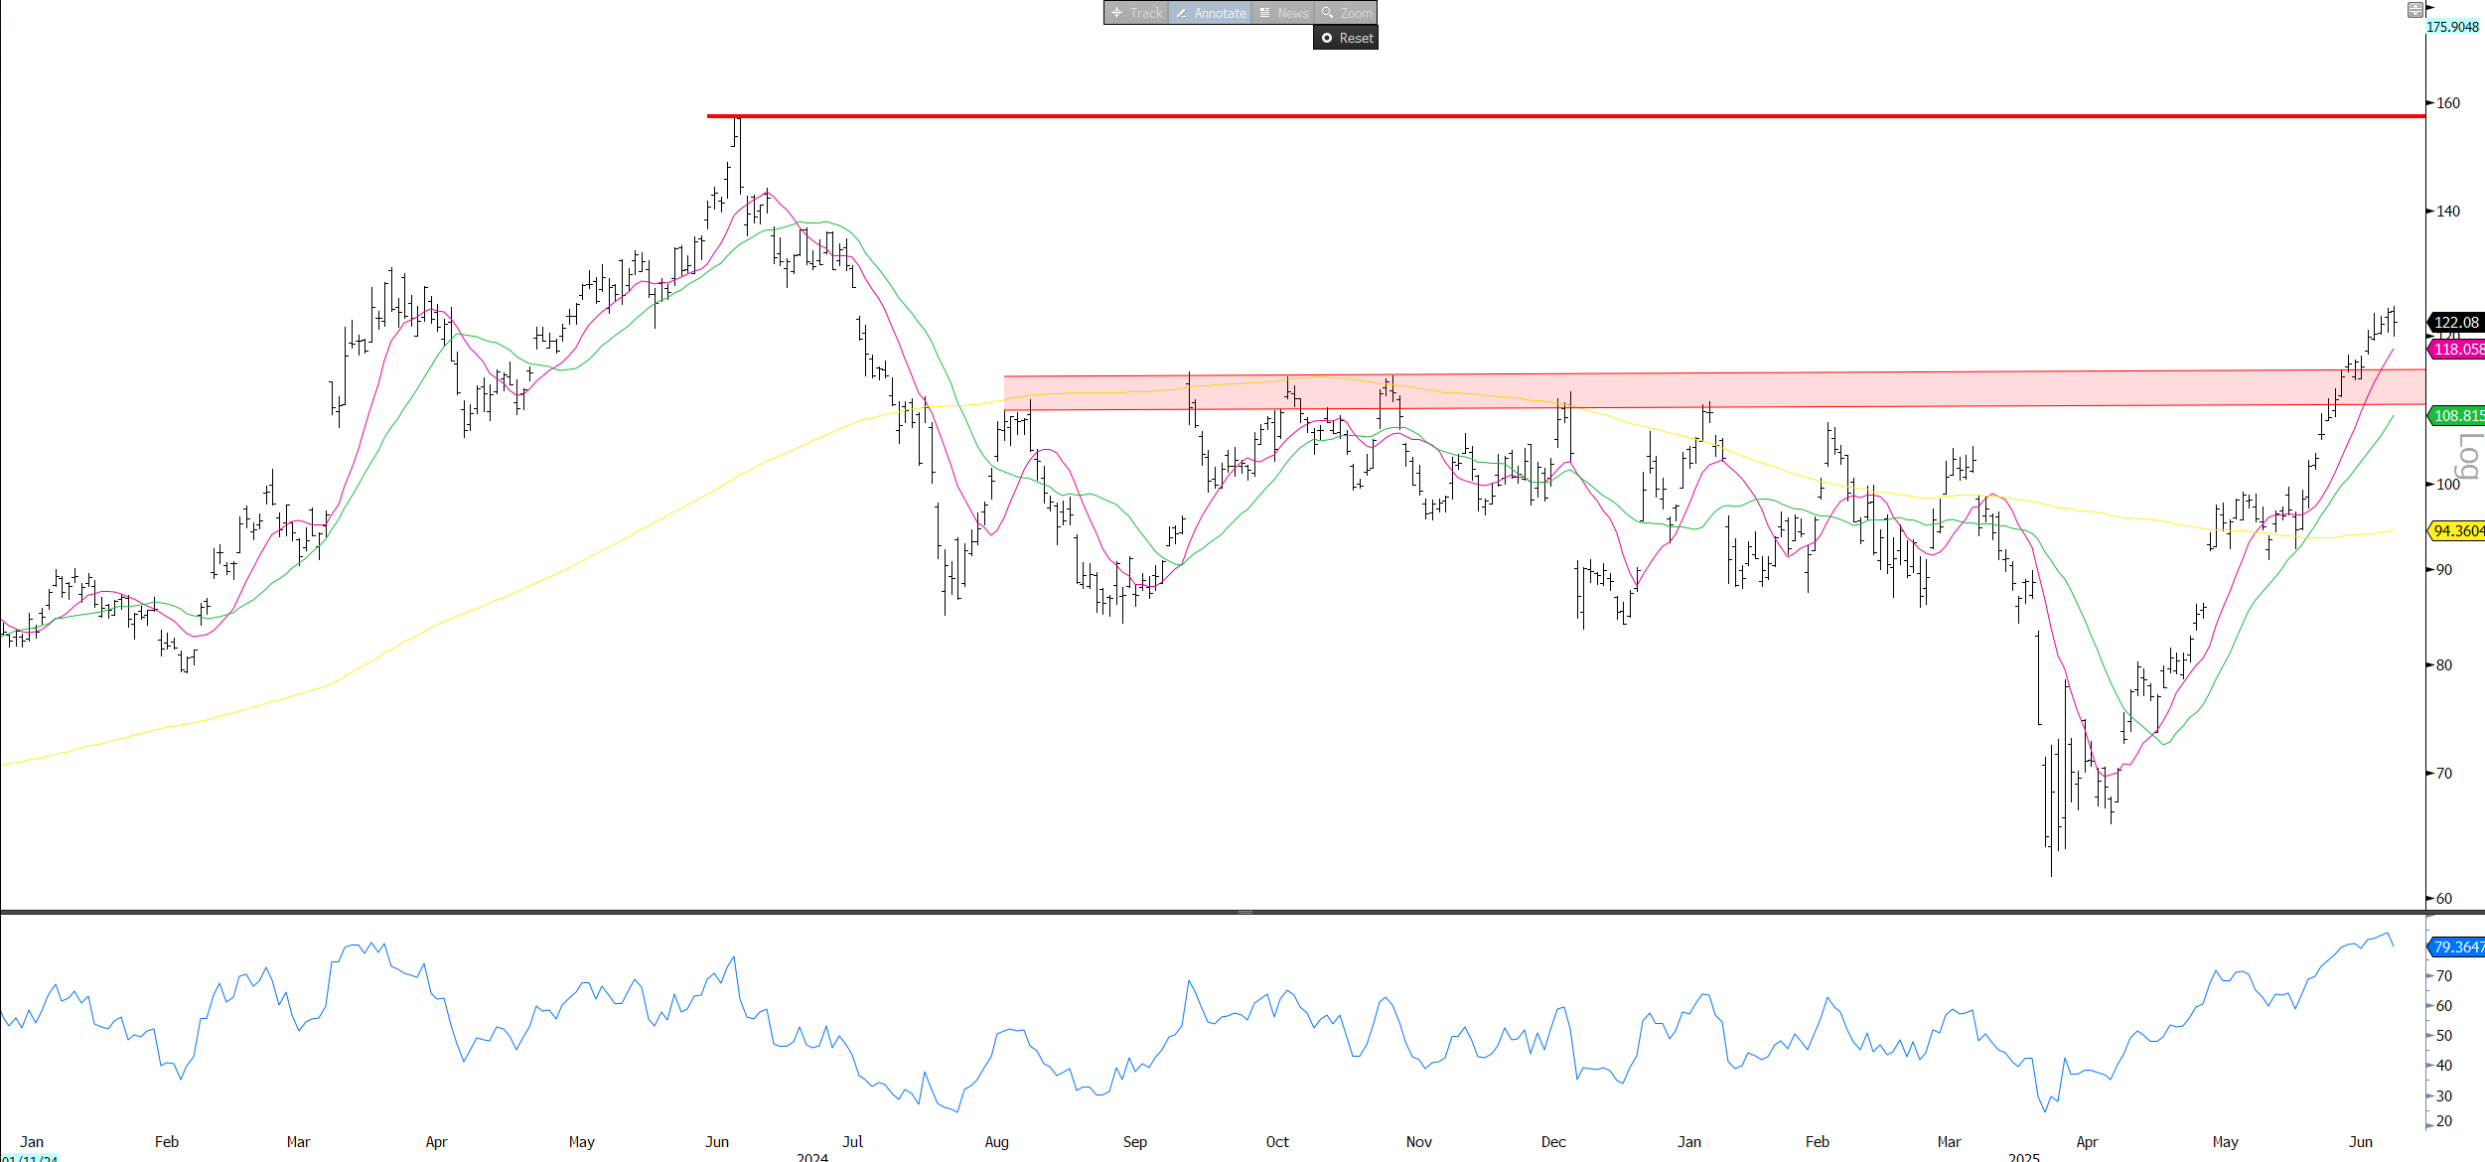Click the 175.9048 axis top value label
The image size is (2485, 1162).
pos(2452,27)
